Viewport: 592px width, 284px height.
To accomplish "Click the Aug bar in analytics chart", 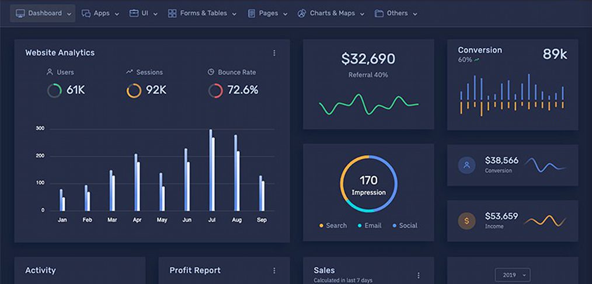I will tap(236, 173).
